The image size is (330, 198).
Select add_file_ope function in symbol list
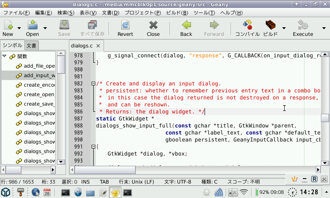39,66
